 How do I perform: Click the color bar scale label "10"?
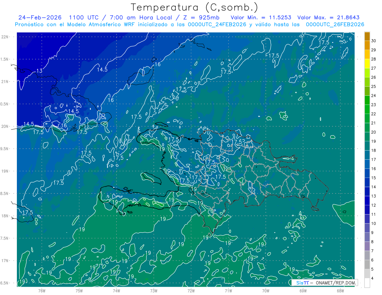pos(373,224)
